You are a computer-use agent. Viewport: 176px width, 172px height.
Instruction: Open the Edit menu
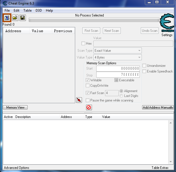17,11
